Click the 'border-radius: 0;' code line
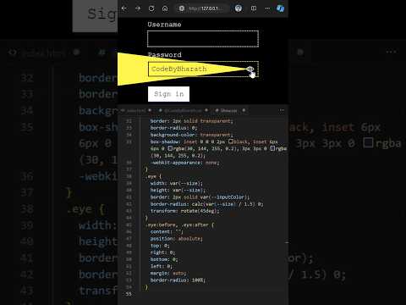 point(173,128)
